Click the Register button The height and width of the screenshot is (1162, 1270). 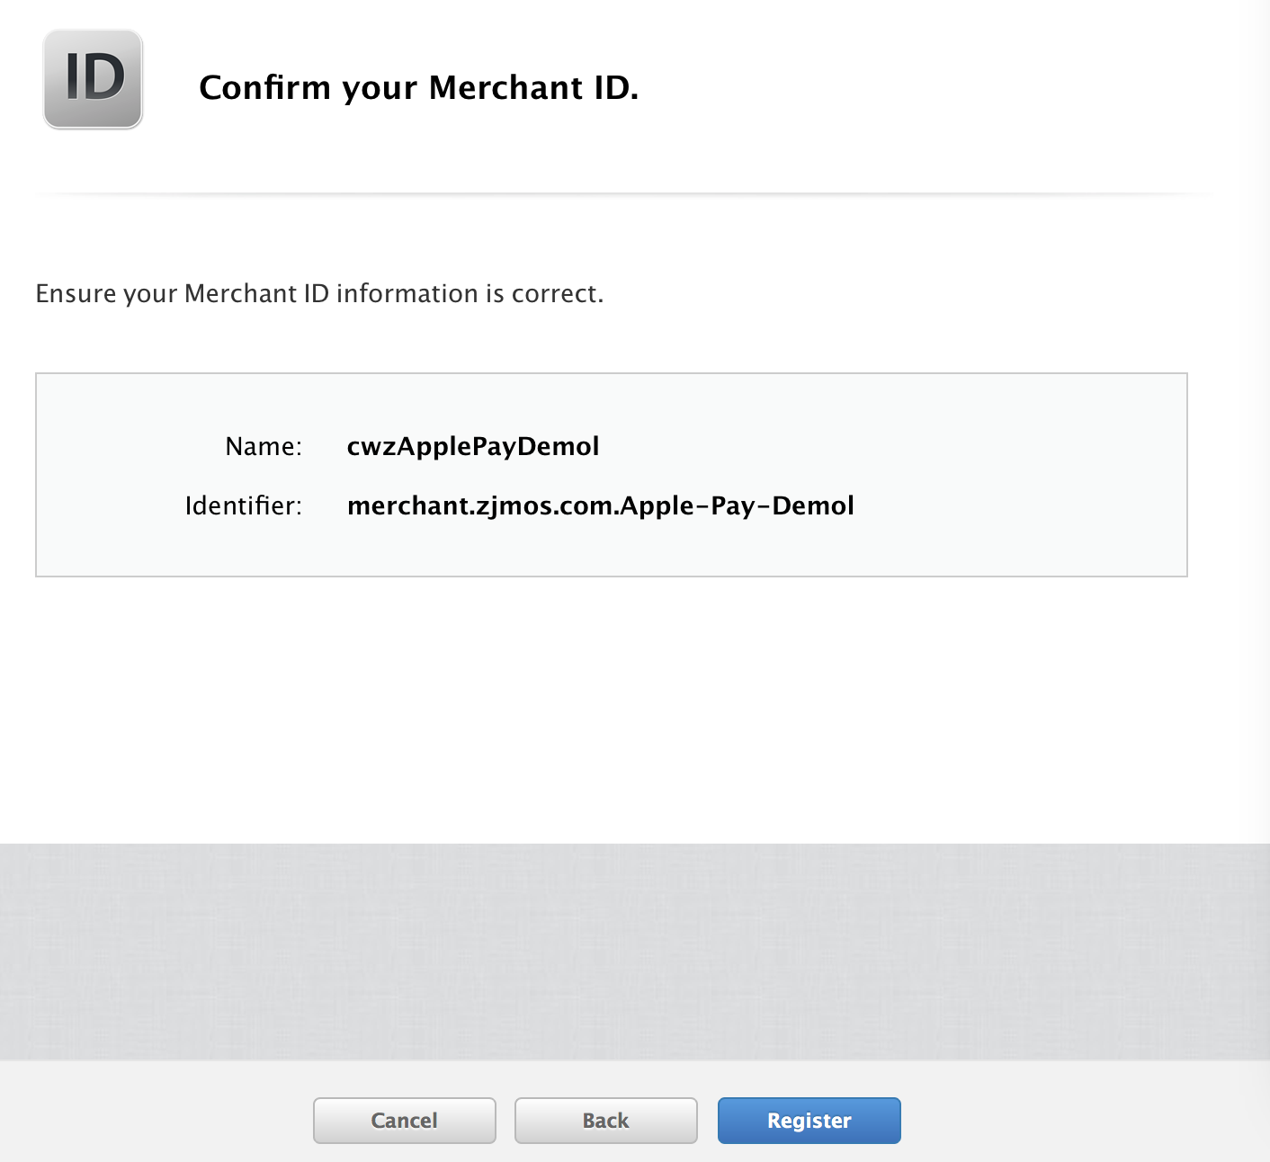coord(809,1120)
